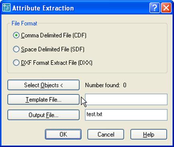Close the Attribute Extraction dialog
174x147 pixels.
pos(166,8)
